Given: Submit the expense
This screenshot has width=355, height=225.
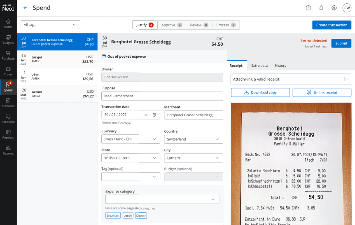Looking at the screenshot, I should [x=341, y=43].
